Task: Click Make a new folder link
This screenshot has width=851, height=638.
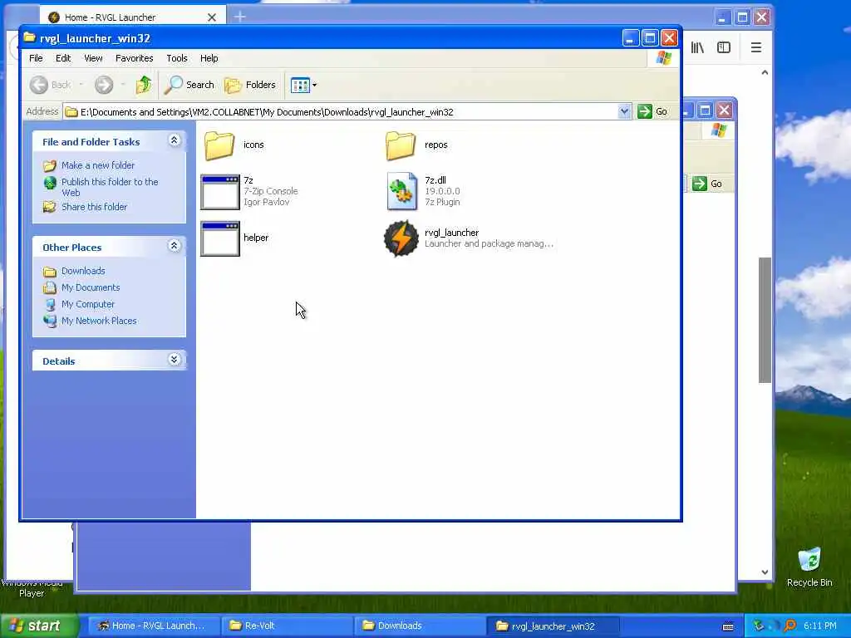Action: pyautogui.click(x=98, y=165)
